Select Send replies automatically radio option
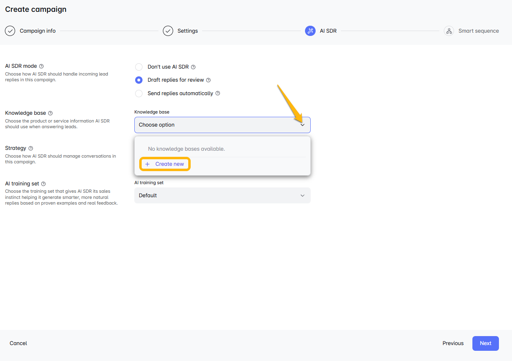The image size is (512, 361). (139, 93)
